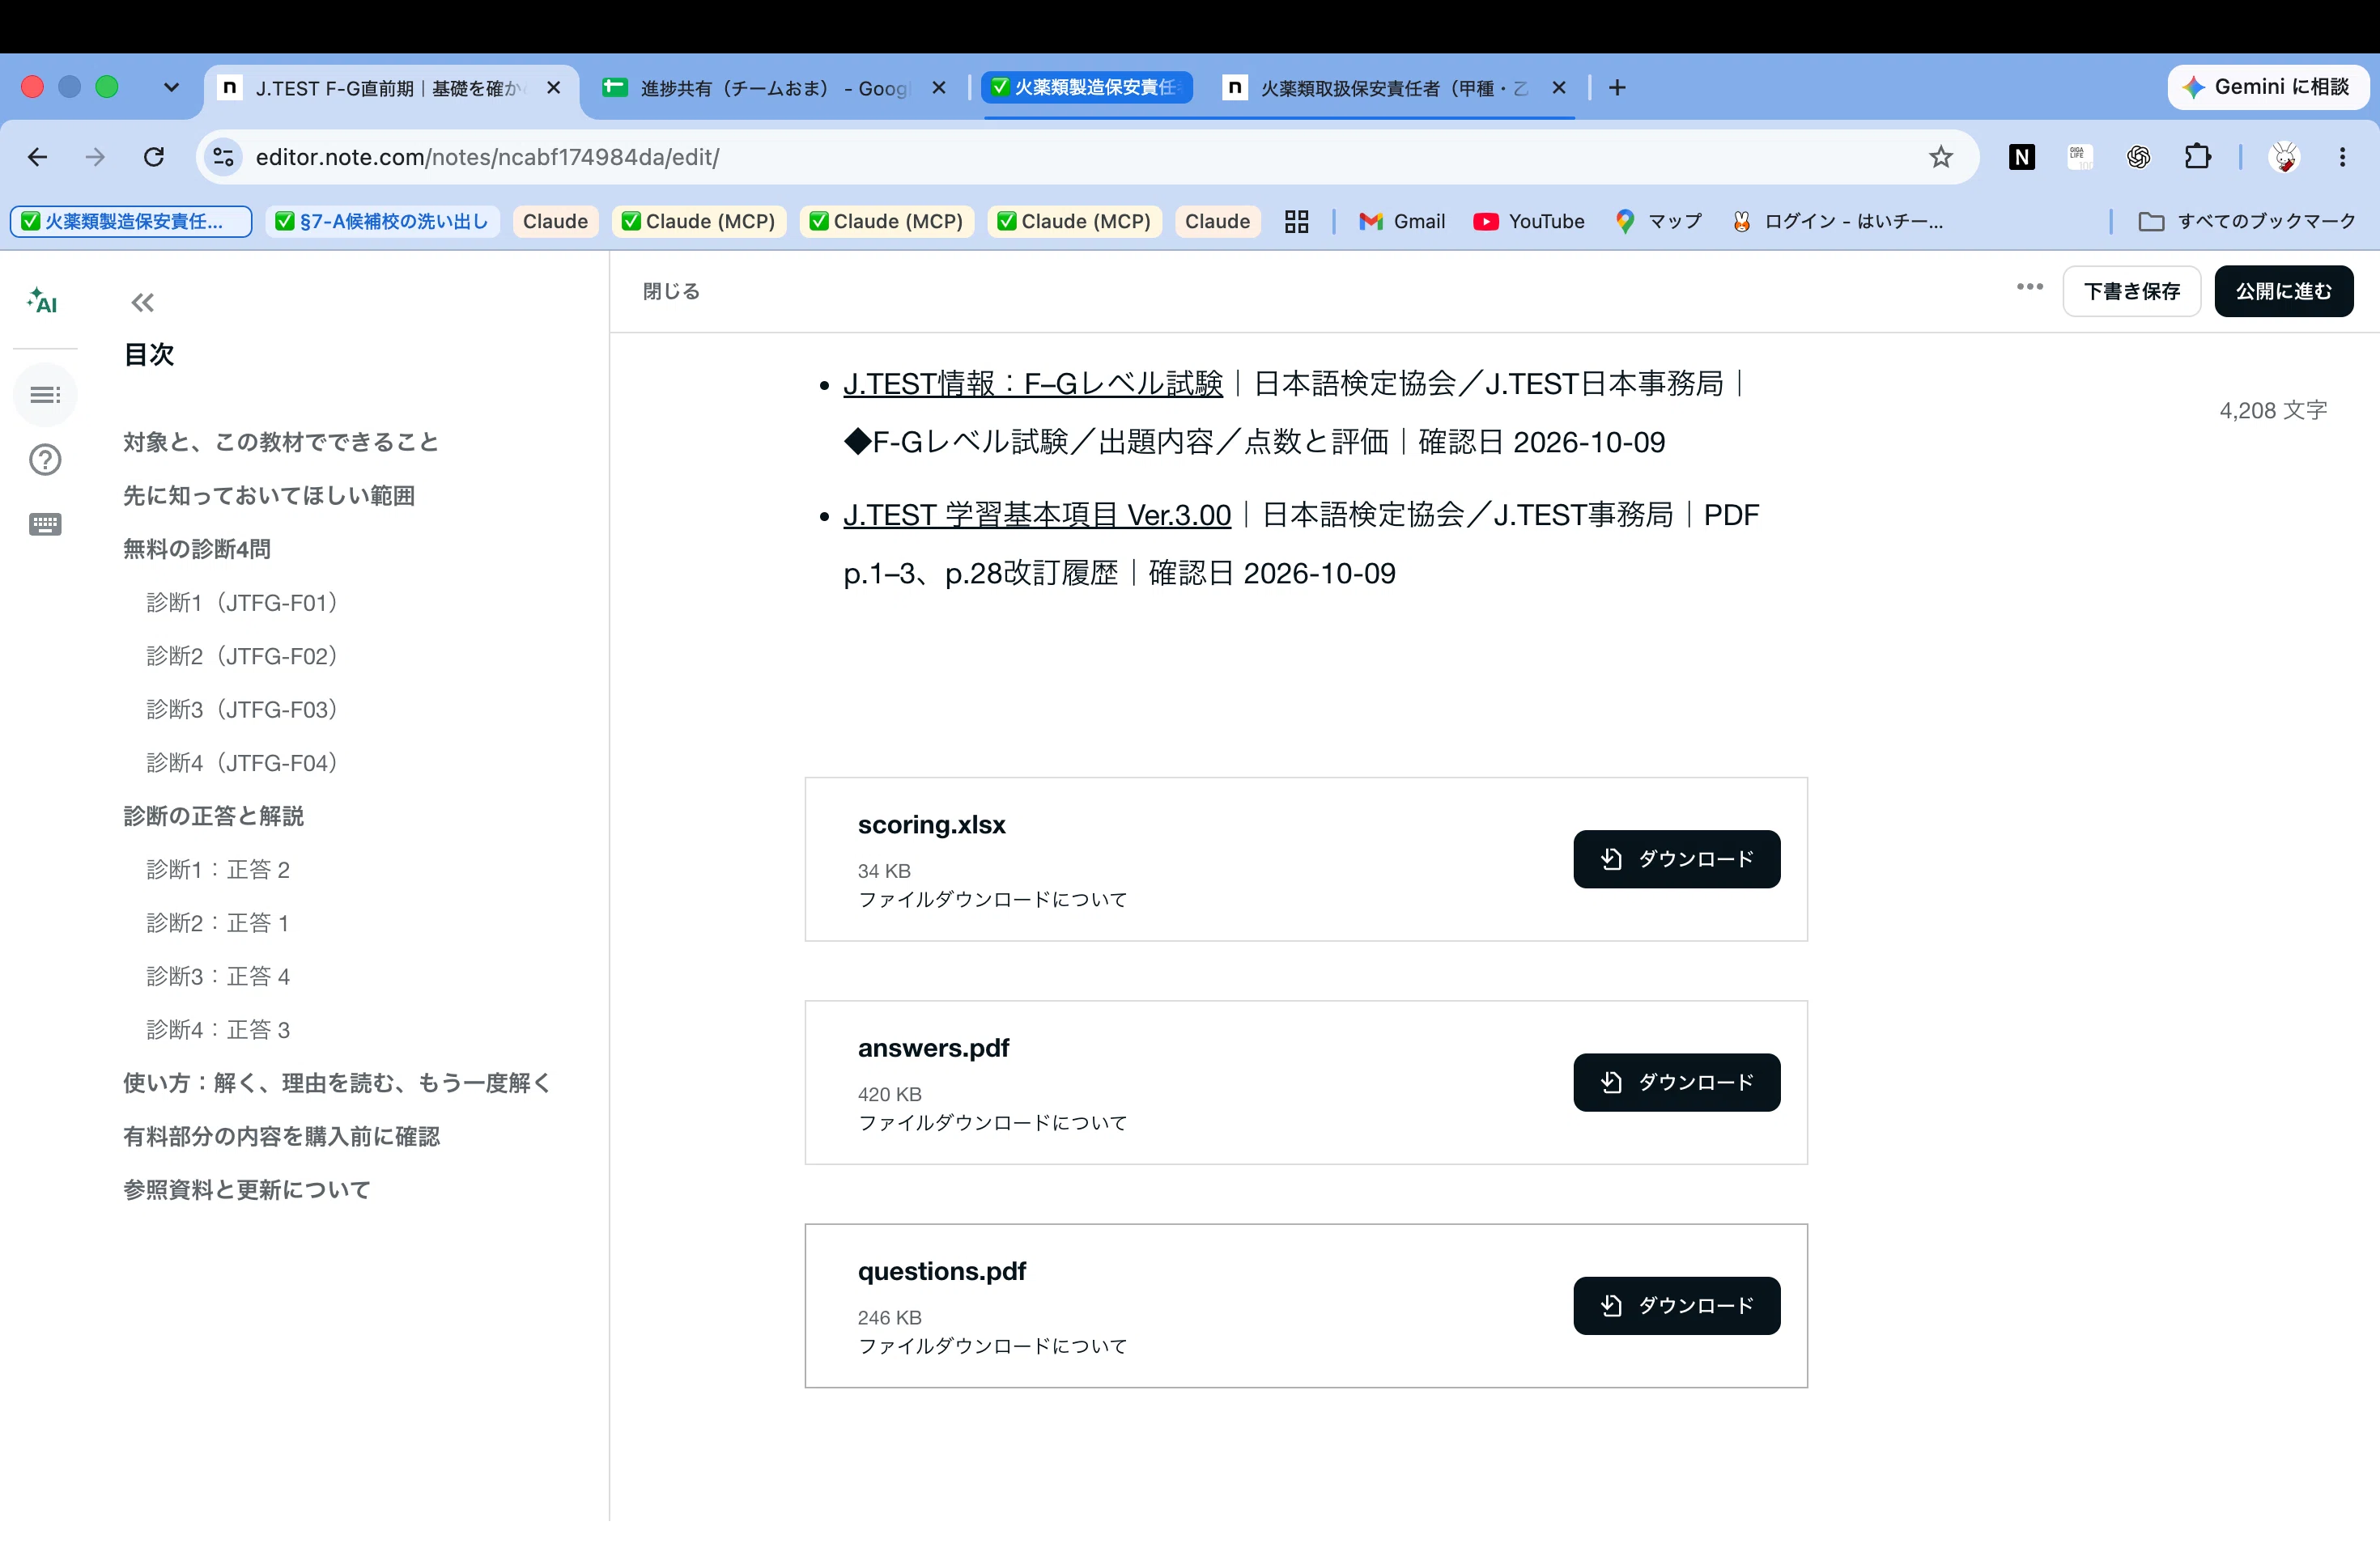Image resolution: width=2380 pixels, height=1547 pixels.
Task: Open the three-dot more options menu
Action: coord(2029,288)
